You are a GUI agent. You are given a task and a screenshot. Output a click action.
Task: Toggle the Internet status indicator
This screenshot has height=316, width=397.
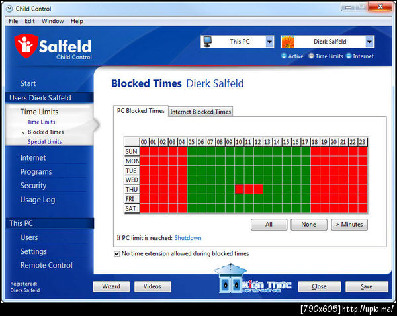(x=349, y=56)
